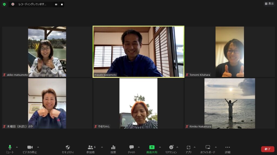Stop the recording

click(x=62, y=4)
